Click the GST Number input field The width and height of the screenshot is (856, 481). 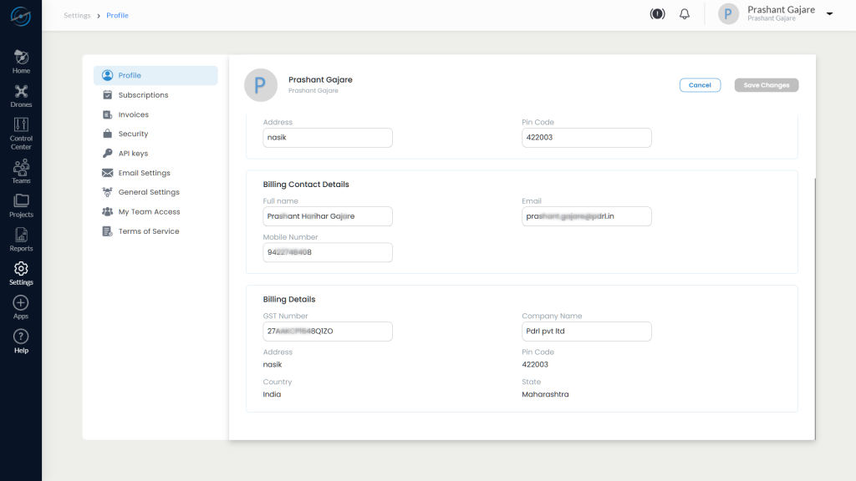(327, 331)
